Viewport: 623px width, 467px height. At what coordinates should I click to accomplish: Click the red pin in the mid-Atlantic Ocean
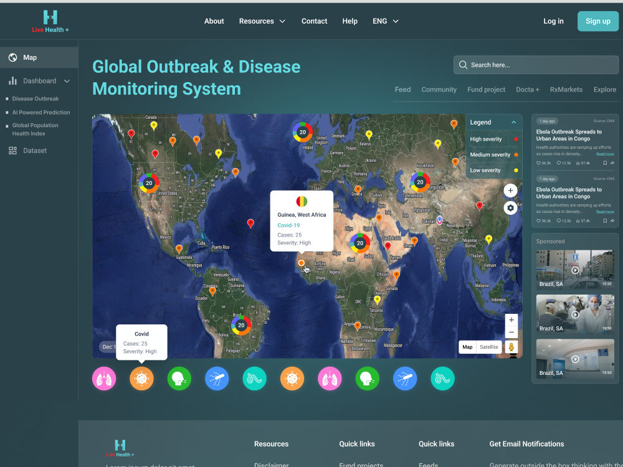pyautogui.click(x=250, y=223)
